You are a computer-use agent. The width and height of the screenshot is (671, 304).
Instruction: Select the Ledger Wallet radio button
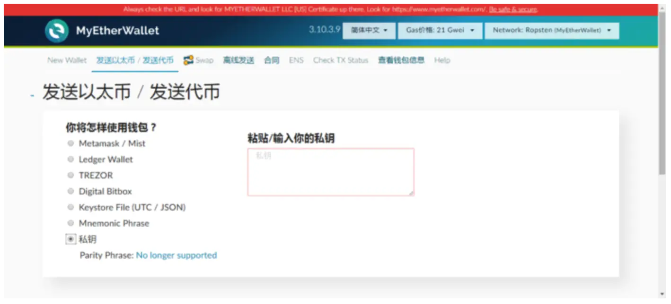71,159
